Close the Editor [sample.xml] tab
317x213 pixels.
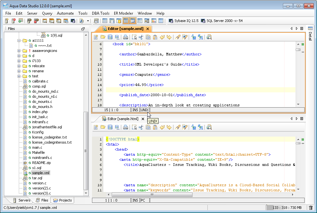pos(148,29)
